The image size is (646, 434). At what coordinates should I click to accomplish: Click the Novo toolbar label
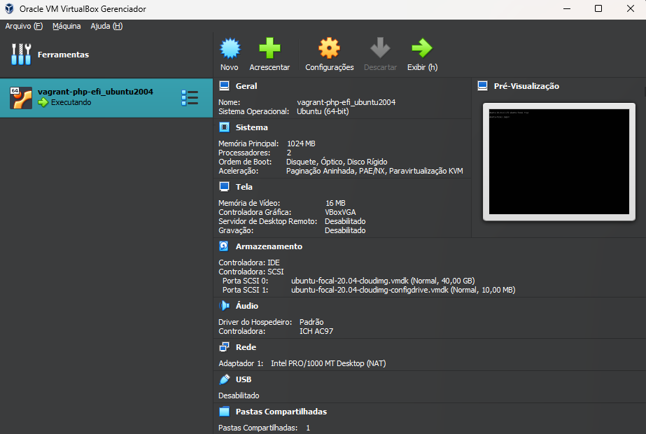[229, 67]
